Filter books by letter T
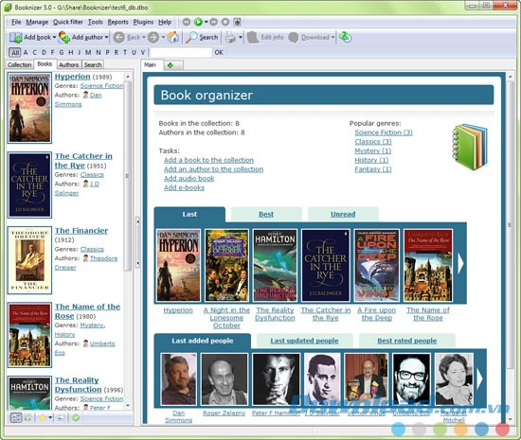This screenshot has width=521, height=440. point(125,52)
